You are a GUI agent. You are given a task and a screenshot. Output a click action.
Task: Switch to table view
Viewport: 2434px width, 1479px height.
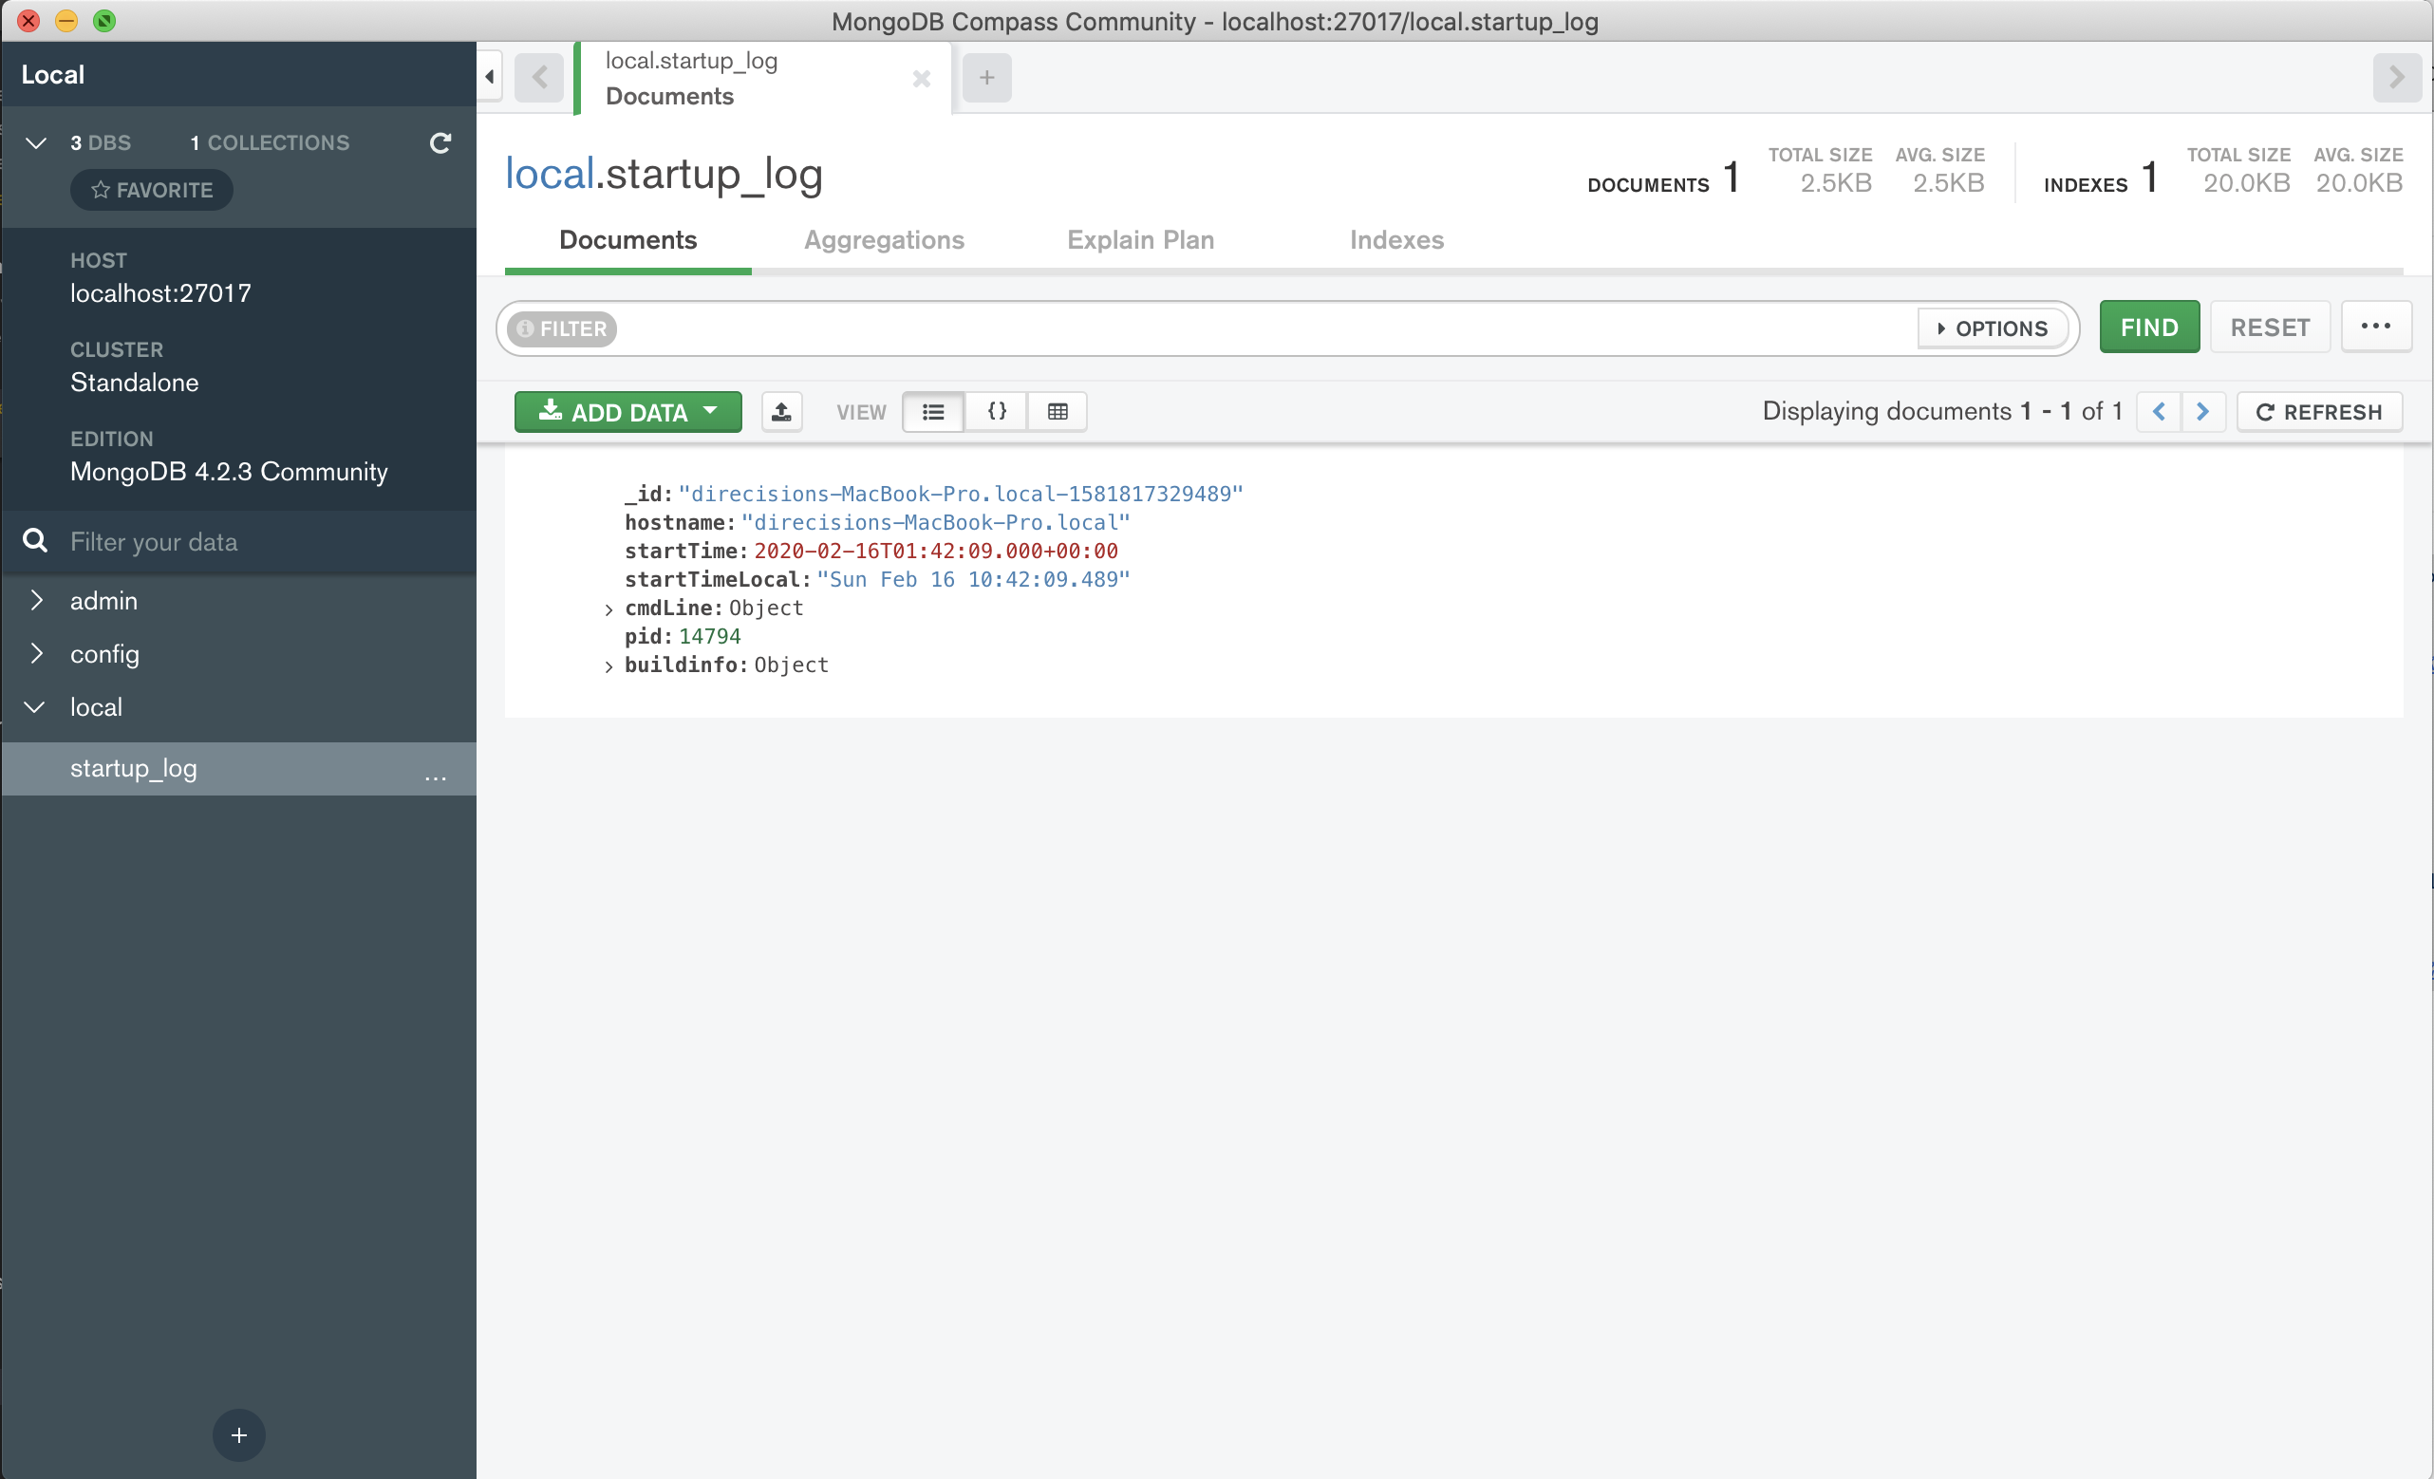pyautogui.click(x=1057, y=412)
